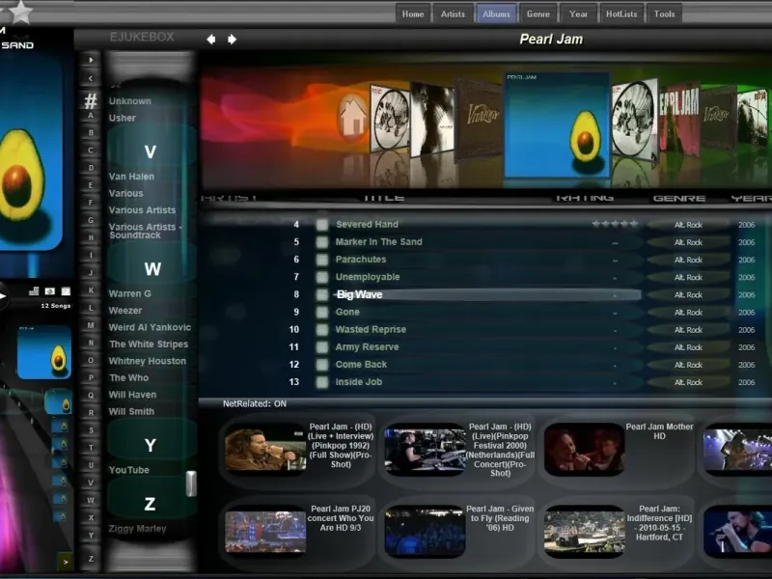The height and width of the screenshot is (579, 772).
Task: Jump to # in the alphabet index
Action: pyautogui.click(x=91, y=100)
